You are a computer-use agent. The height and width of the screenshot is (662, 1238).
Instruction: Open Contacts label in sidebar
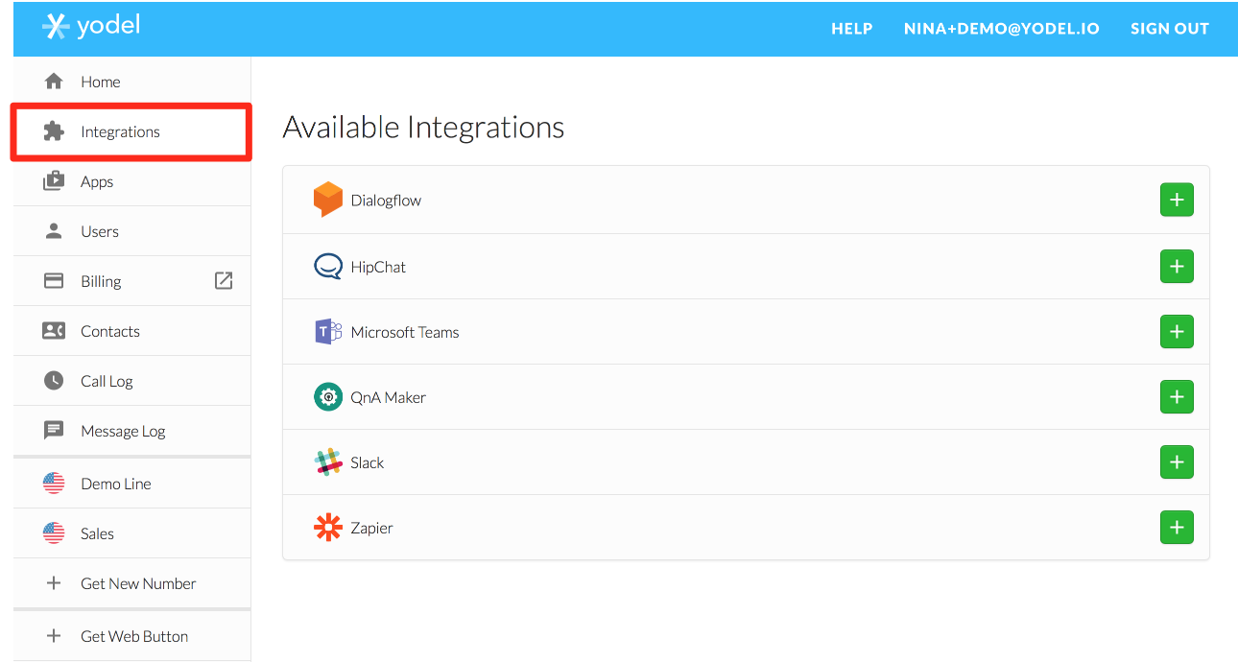[x=110, y=331]
